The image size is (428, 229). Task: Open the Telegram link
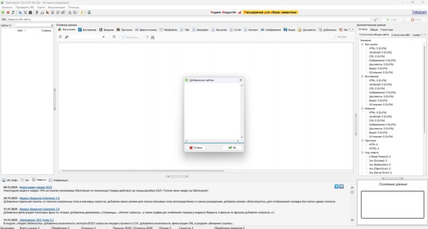point(419,13)
